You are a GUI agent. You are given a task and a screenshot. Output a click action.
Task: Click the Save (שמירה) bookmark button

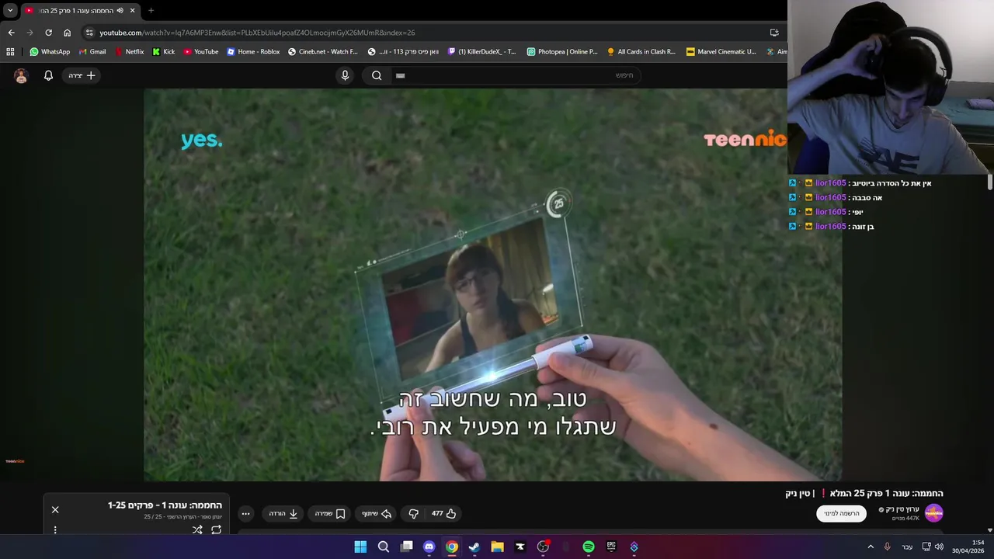pyautogui.click(x=330, y=513)
